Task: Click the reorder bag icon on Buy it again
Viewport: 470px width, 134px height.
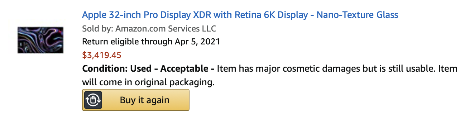Action: click(93, 100)
